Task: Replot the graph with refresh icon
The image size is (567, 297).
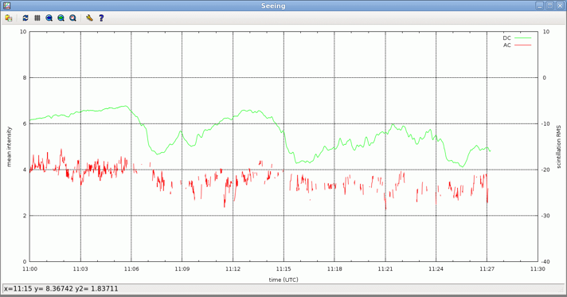Action: click(x=25, y=18)
